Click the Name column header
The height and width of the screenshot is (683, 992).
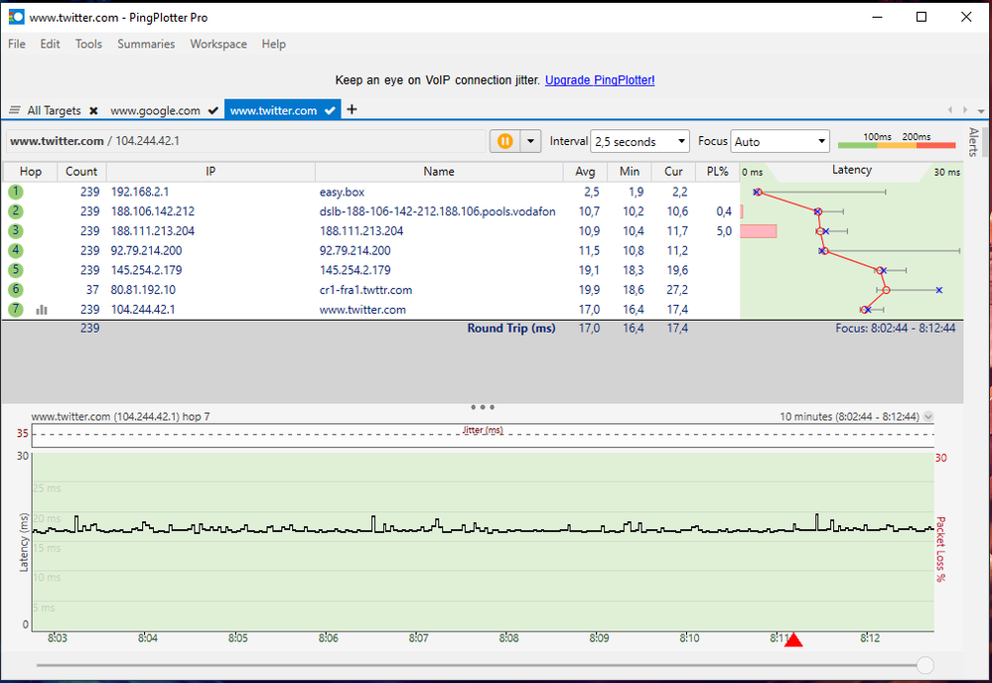tap(439, 172)
